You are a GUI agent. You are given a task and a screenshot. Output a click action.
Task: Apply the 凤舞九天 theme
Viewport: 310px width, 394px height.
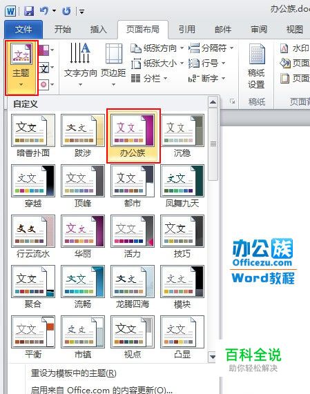(182, 186)
